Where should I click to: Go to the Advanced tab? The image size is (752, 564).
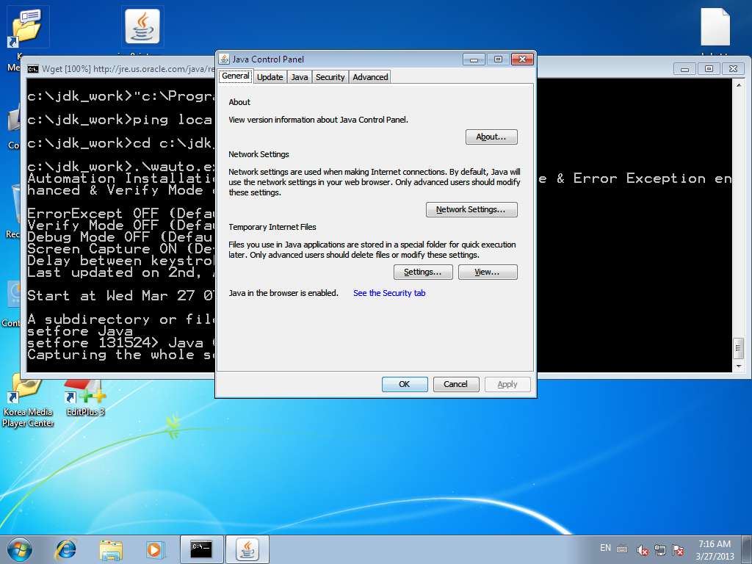(x=370, y=76)
